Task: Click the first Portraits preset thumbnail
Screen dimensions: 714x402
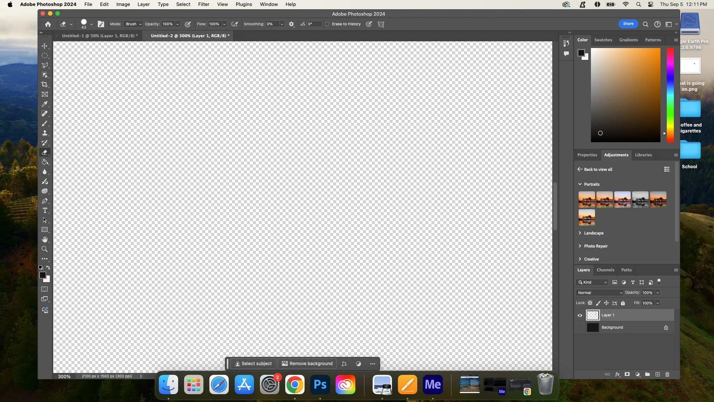Action: 586,200
